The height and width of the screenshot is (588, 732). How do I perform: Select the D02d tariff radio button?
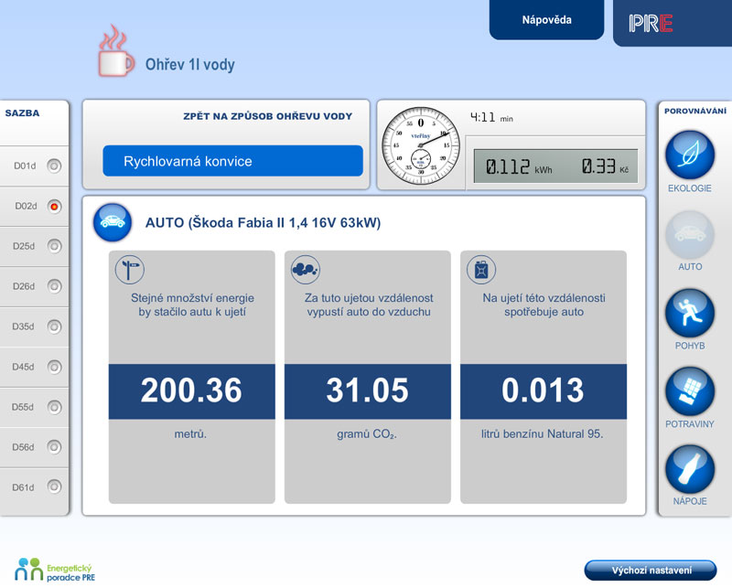point(54,207)
